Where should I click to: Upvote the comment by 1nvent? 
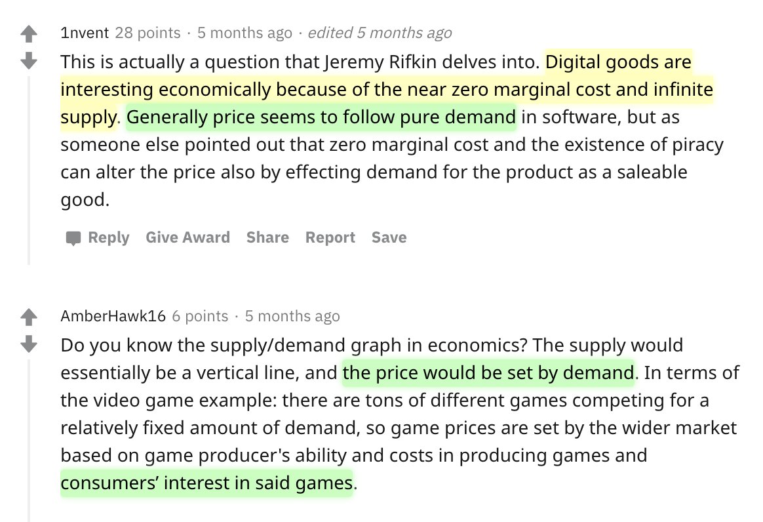[29, 33]
